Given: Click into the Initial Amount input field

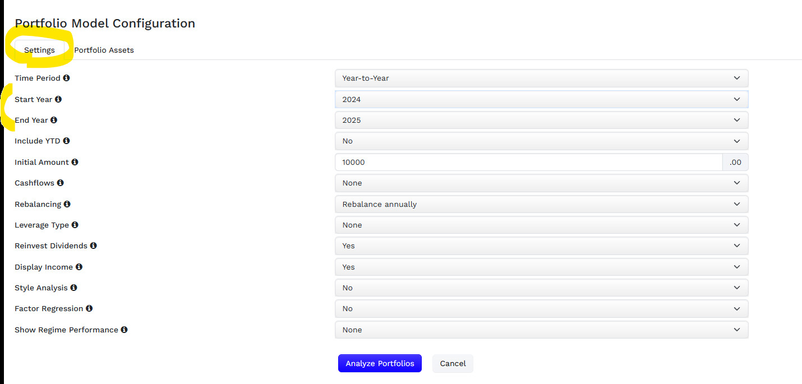Looking at the screenshot, I should pyautogui.click(x=528, y=162).
